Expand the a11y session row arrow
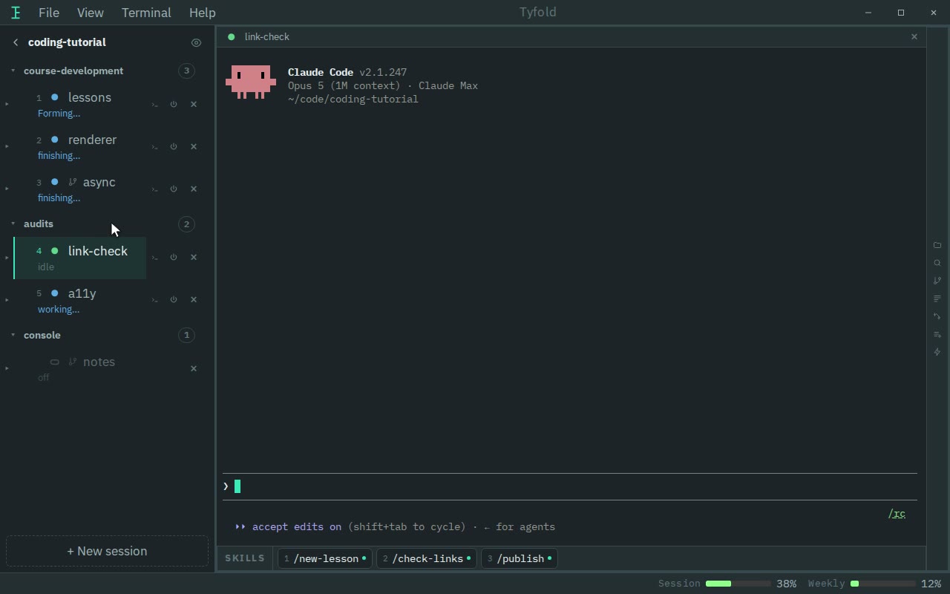The width and height of the screenshot is (950, 594). [7, 300]
